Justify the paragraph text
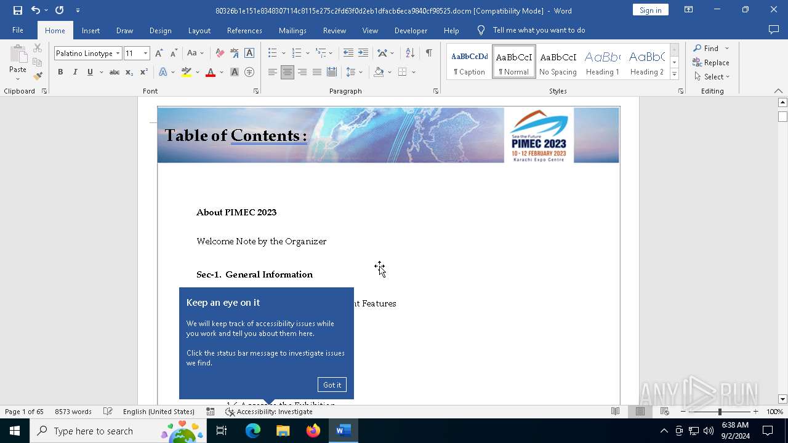This screenshot has height=443, width=788. (317, 72)
